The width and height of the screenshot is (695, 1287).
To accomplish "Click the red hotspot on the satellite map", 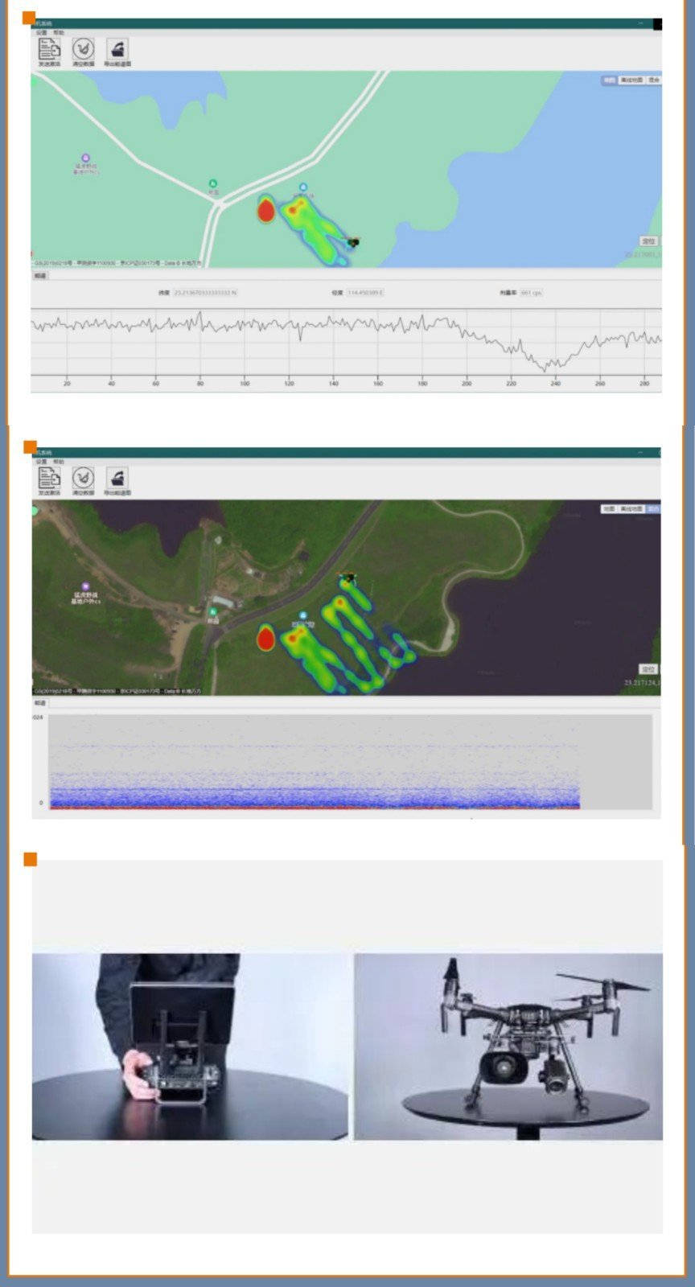I will (x=265, y=639).
